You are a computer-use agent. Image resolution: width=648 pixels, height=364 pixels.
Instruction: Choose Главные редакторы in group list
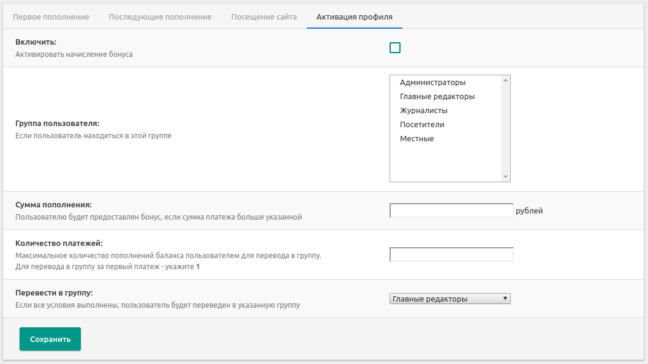click(x=437, y=97)
